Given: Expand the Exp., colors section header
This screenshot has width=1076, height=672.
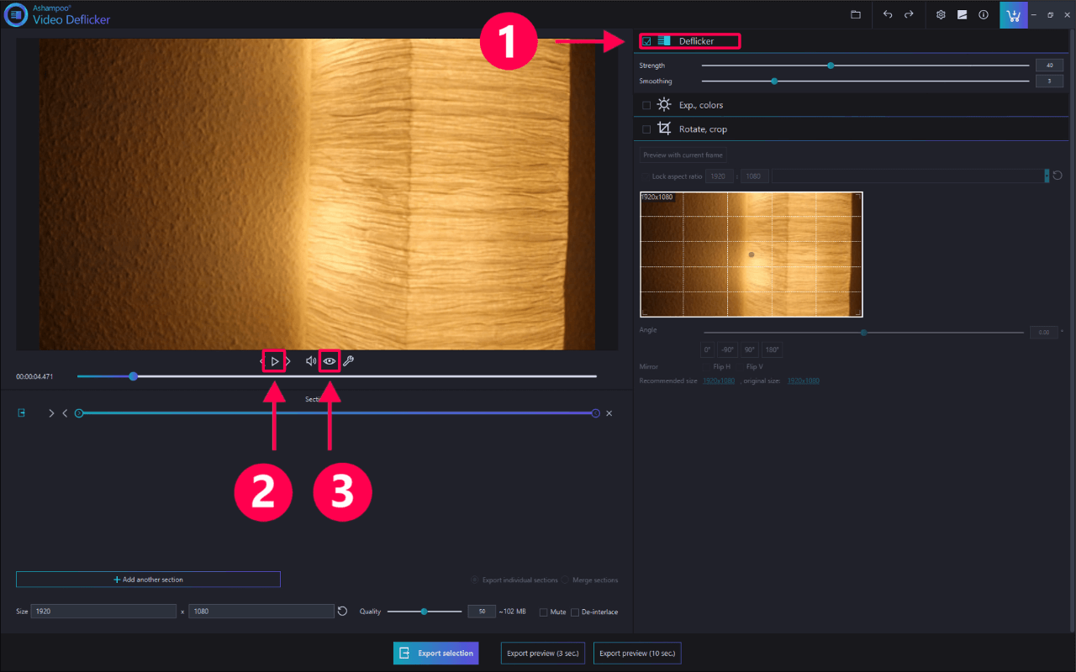Looking at the screenshot, I should coord(701,105).
